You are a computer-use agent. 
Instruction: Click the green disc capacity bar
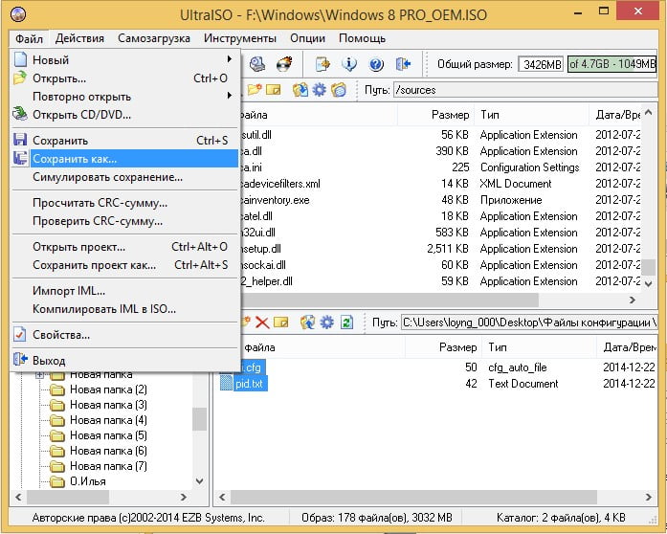[611, 65]
